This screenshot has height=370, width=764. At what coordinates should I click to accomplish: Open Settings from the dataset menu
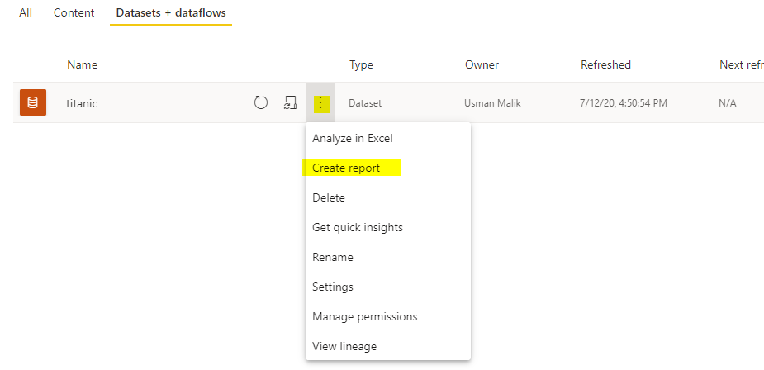[333, 287]
